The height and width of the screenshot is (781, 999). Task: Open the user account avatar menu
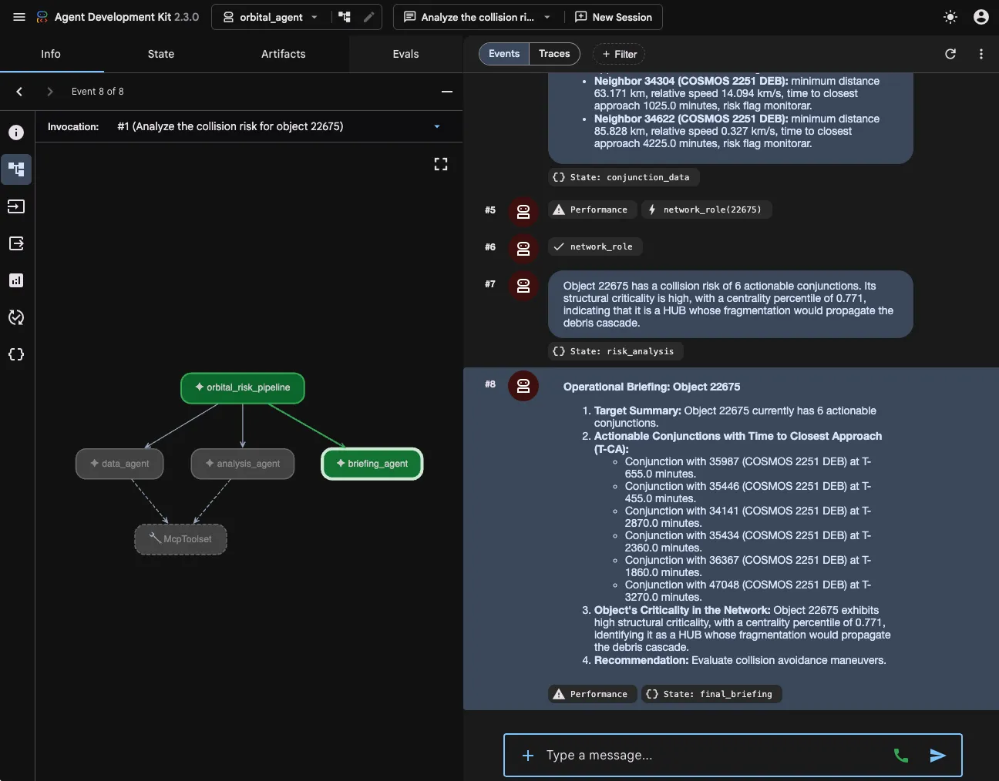click(981, 17)
